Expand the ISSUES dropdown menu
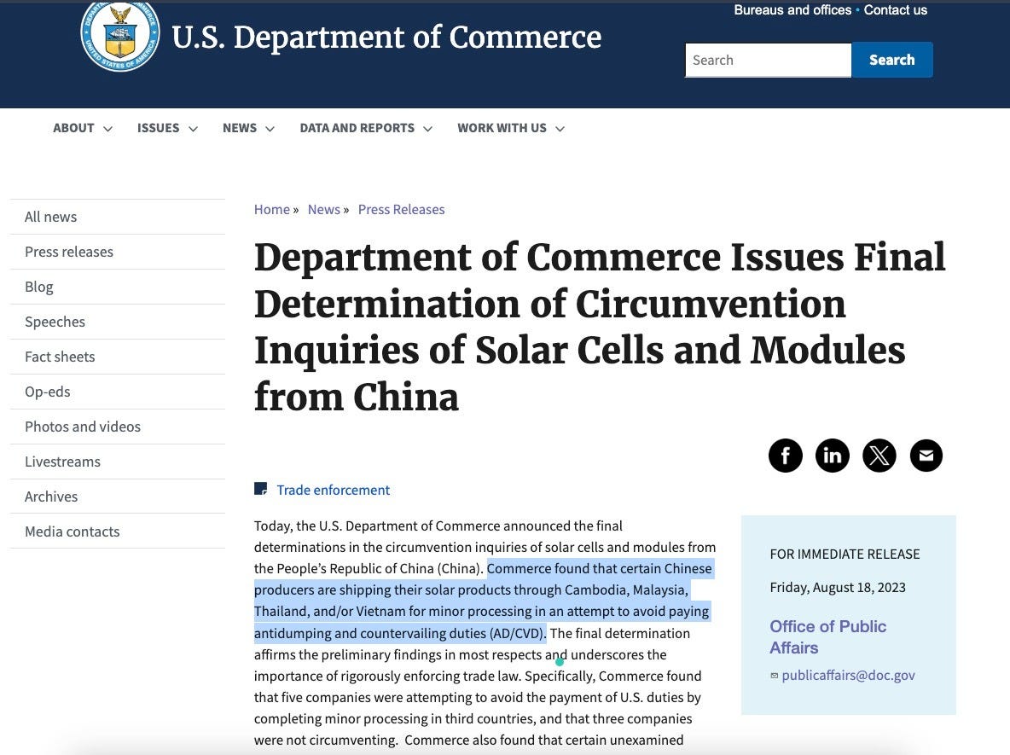 (167, 128)
